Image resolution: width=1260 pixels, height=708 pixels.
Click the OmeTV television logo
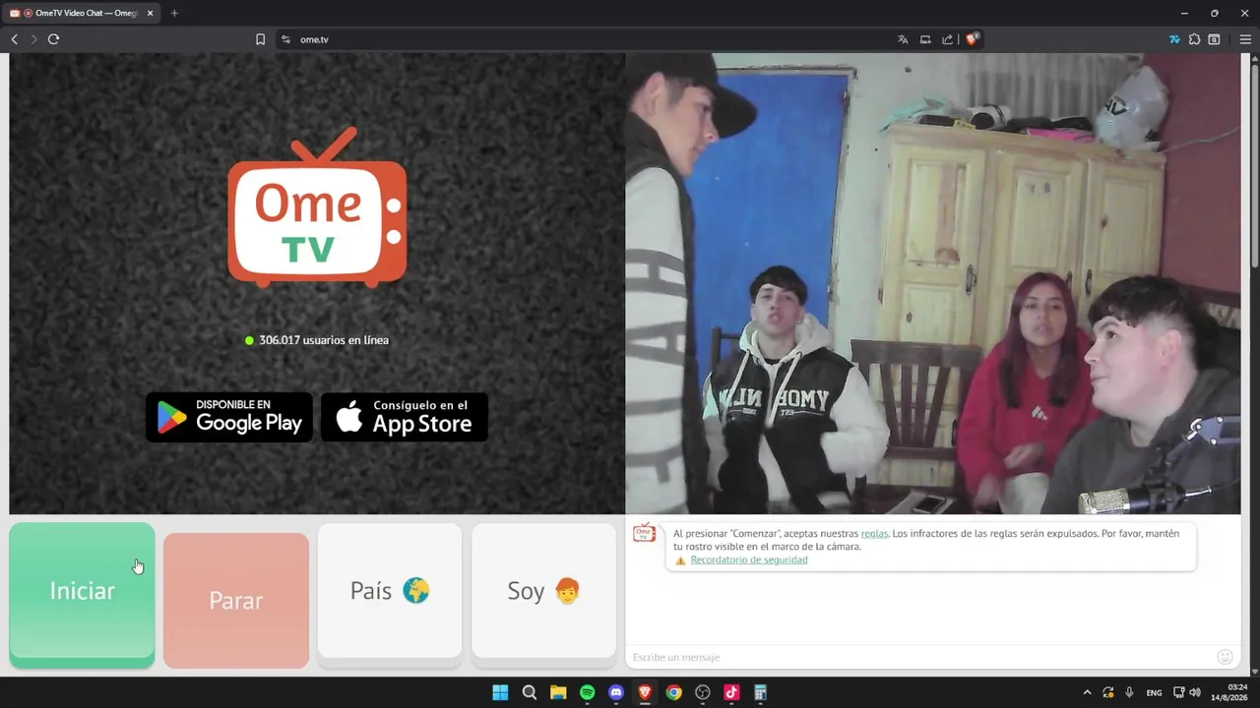pos(317,207)
